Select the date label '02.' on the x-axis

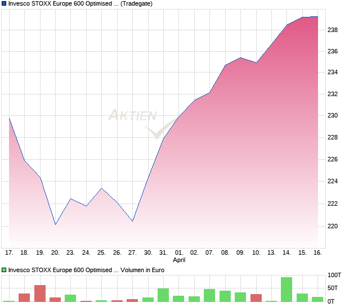(x=194, y=253)
